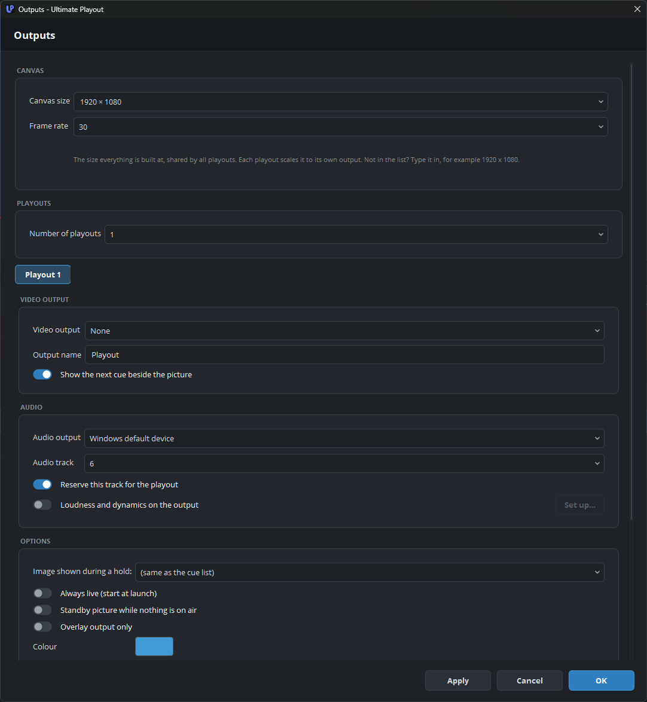This screenshot has width=647, height=702.
Task: Enable Loudness and dynamics on the output
Action: coord(42,505)
